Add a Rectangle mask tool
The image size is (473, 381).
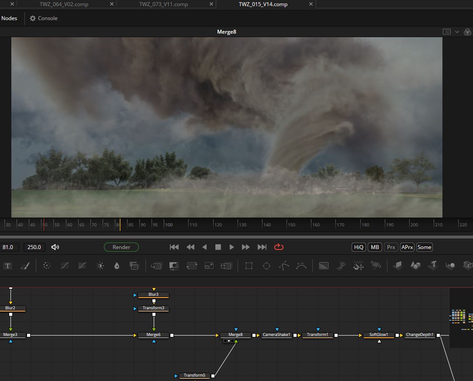pyautogui.click(x=249, y=266)
